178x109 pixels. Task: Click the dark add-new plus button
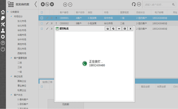point(43,4)
